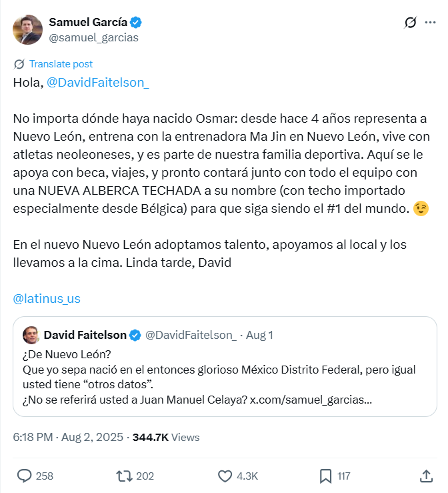Open the 6:18 PM Aug 2, 2025 timestamp

pos(68,438)
